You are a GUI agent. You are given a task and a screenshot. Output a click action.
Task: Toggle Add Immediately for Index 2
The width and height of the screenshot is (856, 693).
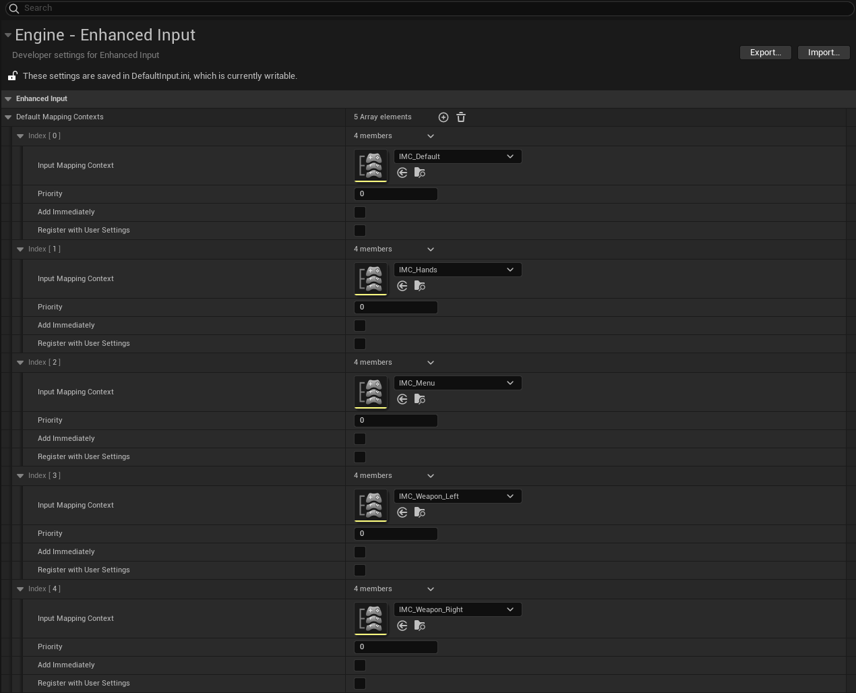tap(360, 439)
